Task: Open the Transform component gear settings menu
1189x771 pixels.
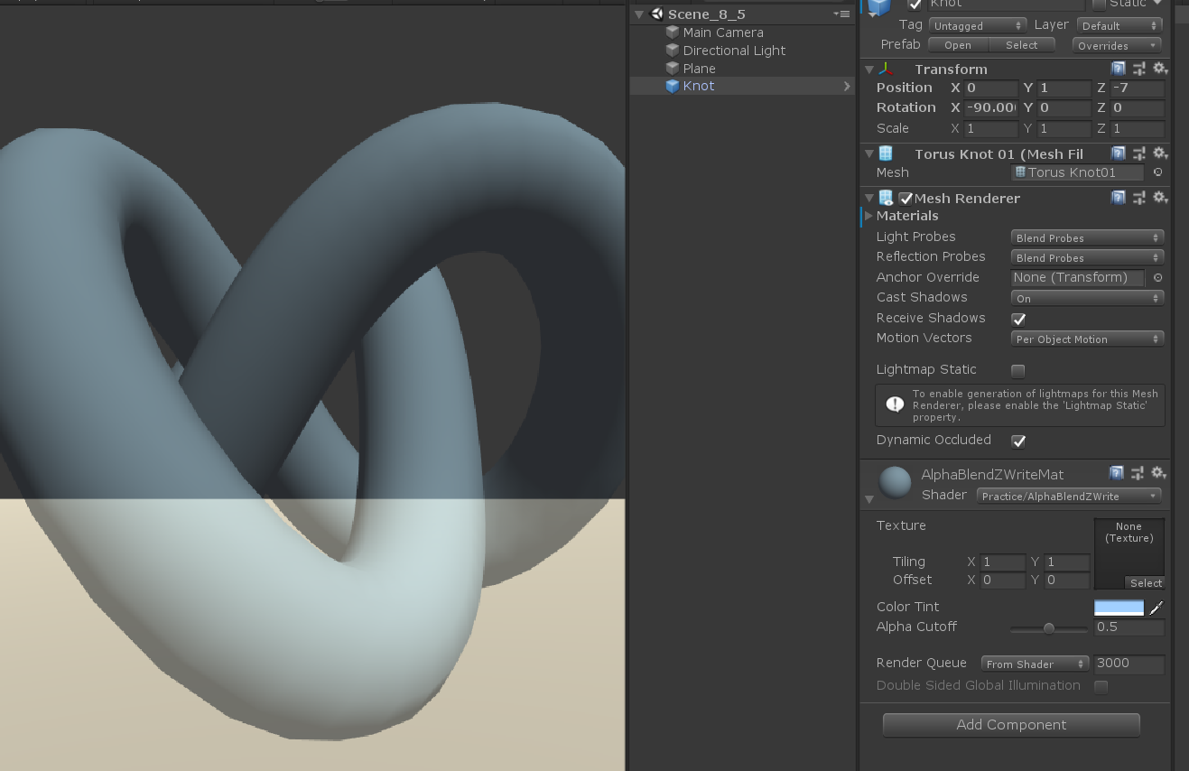Action: tap(1159, 69)
